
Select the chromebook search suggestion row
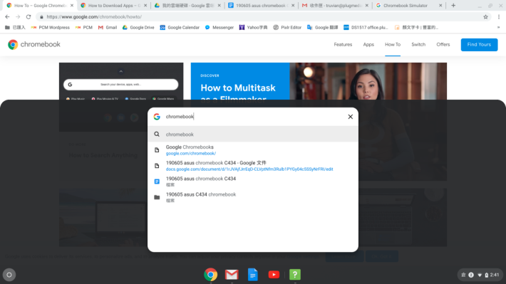253,134
